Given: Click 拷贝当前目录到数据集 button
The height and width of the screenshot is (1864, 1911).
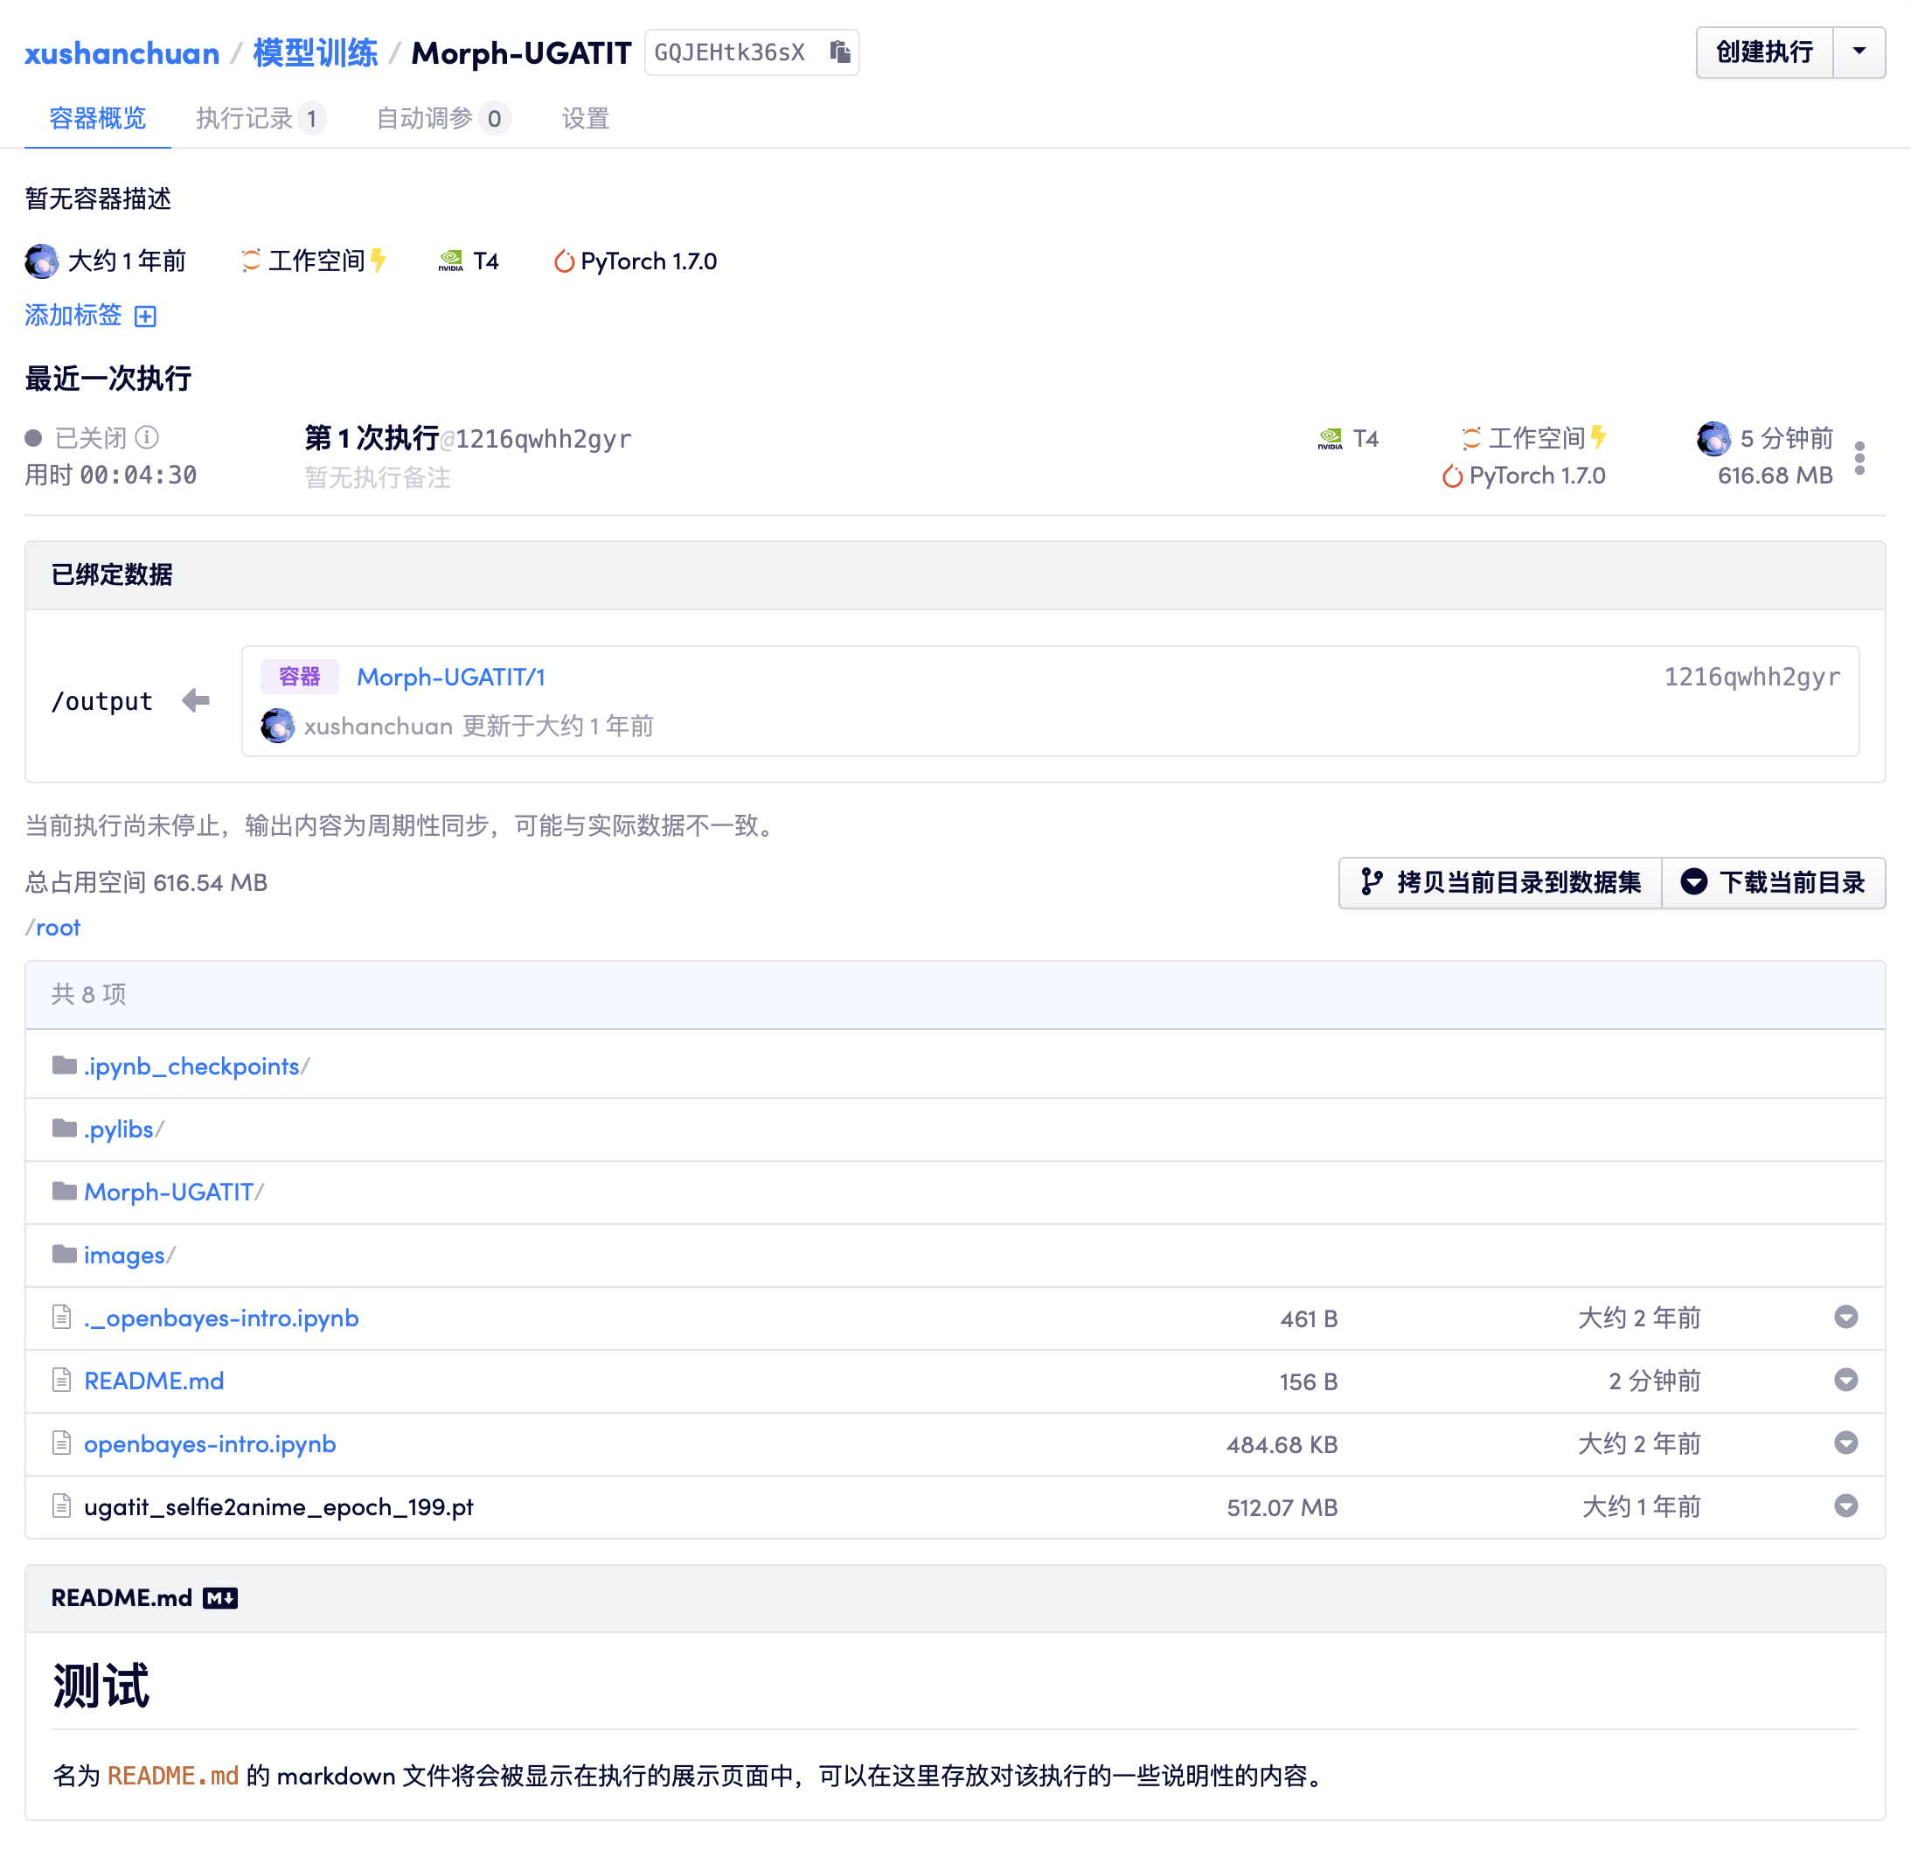Looking at the screenshot, I should pos(1500,882).
